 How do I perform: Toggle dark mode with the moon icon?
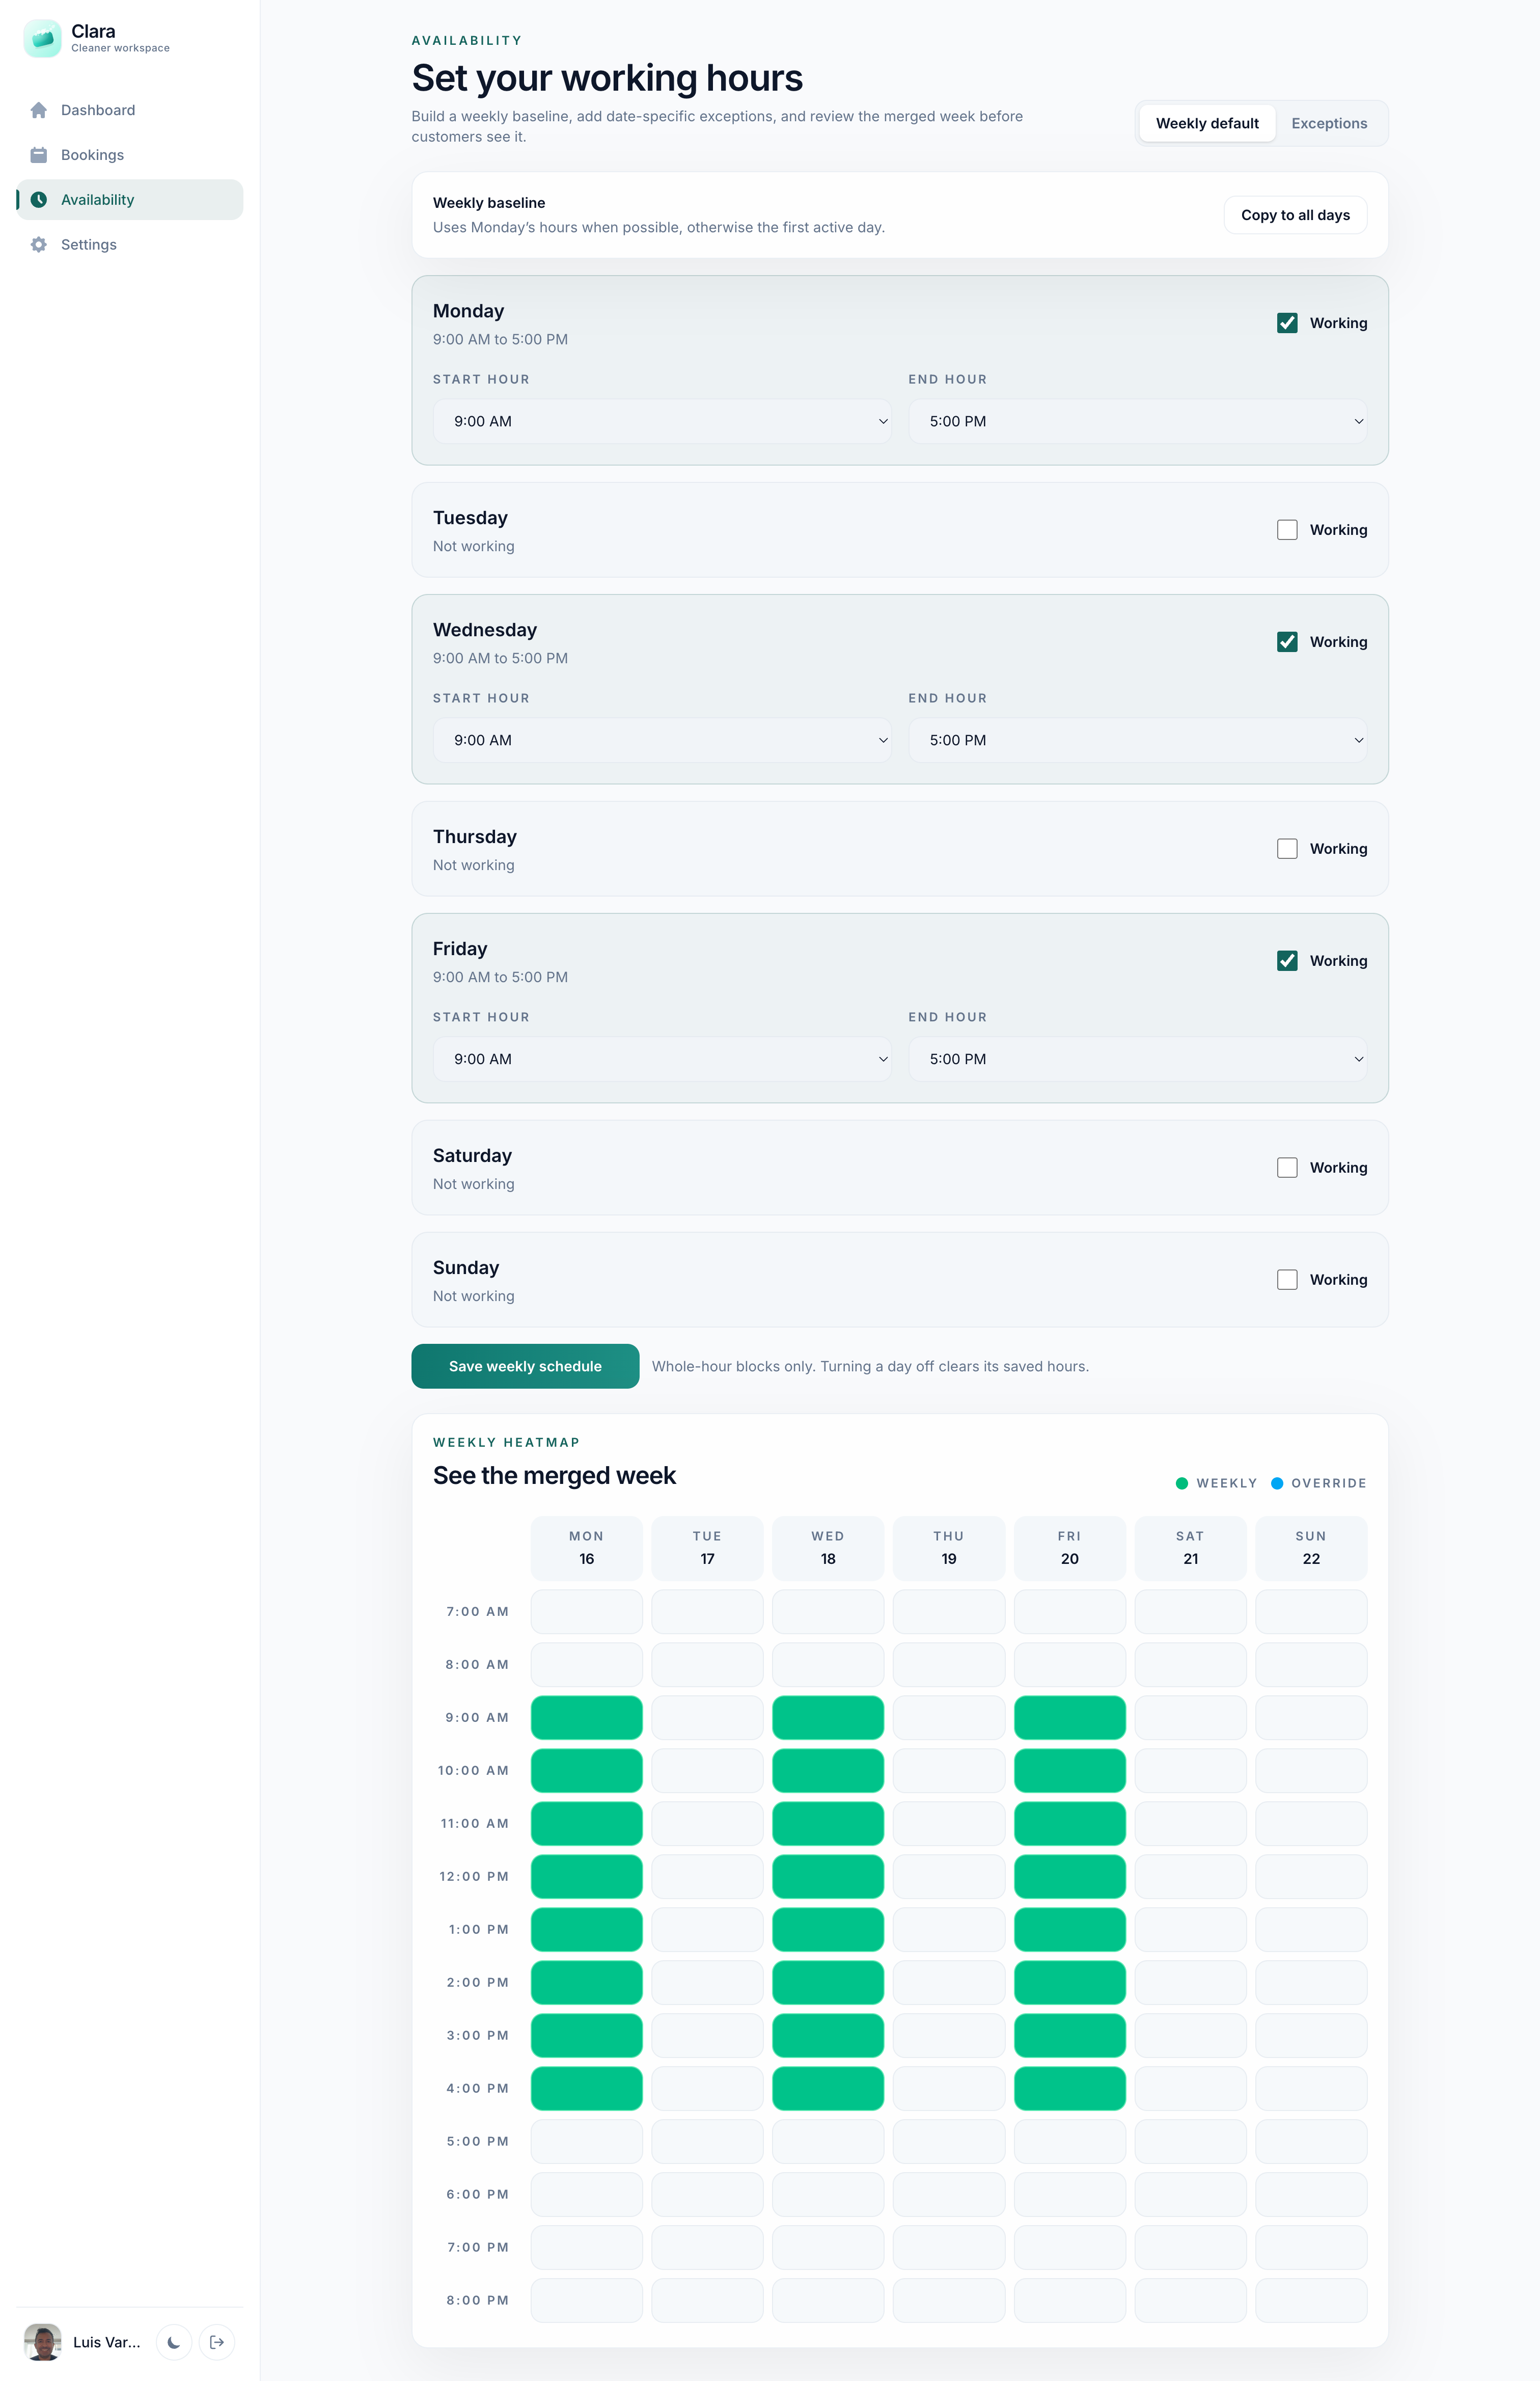tap(174, 2342)
